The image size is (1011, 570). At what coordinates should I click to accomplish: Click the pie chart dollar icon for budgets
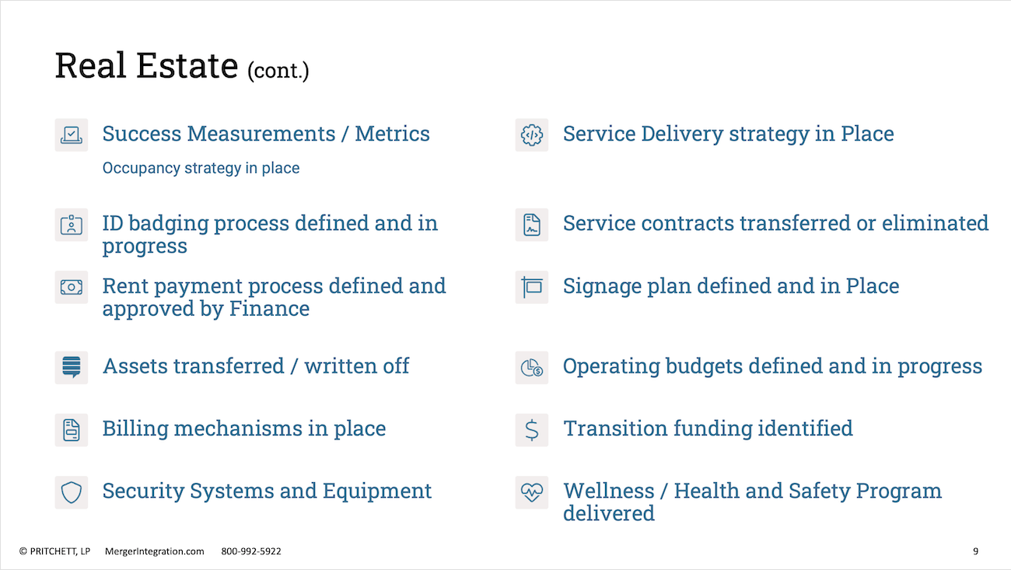coord(531,366)
